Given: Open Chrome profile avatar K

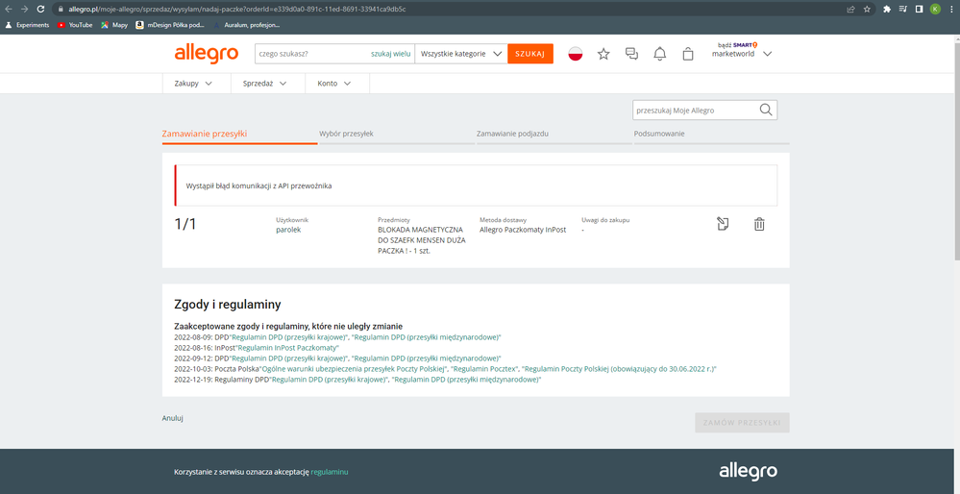Looking at the screenshot, I should pos(935,10).
